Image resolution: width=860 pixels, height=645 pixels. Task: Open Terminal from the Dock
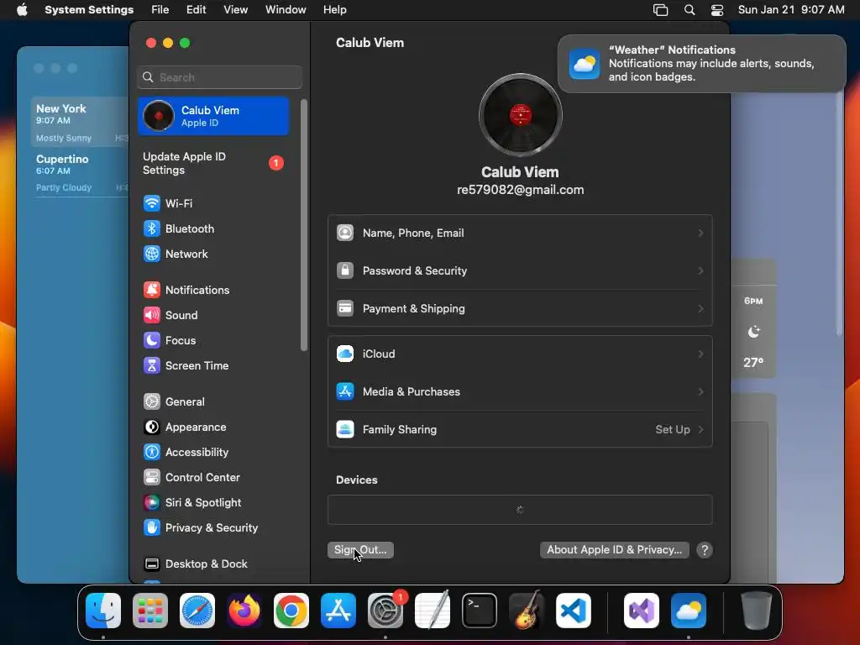[480, 611]
